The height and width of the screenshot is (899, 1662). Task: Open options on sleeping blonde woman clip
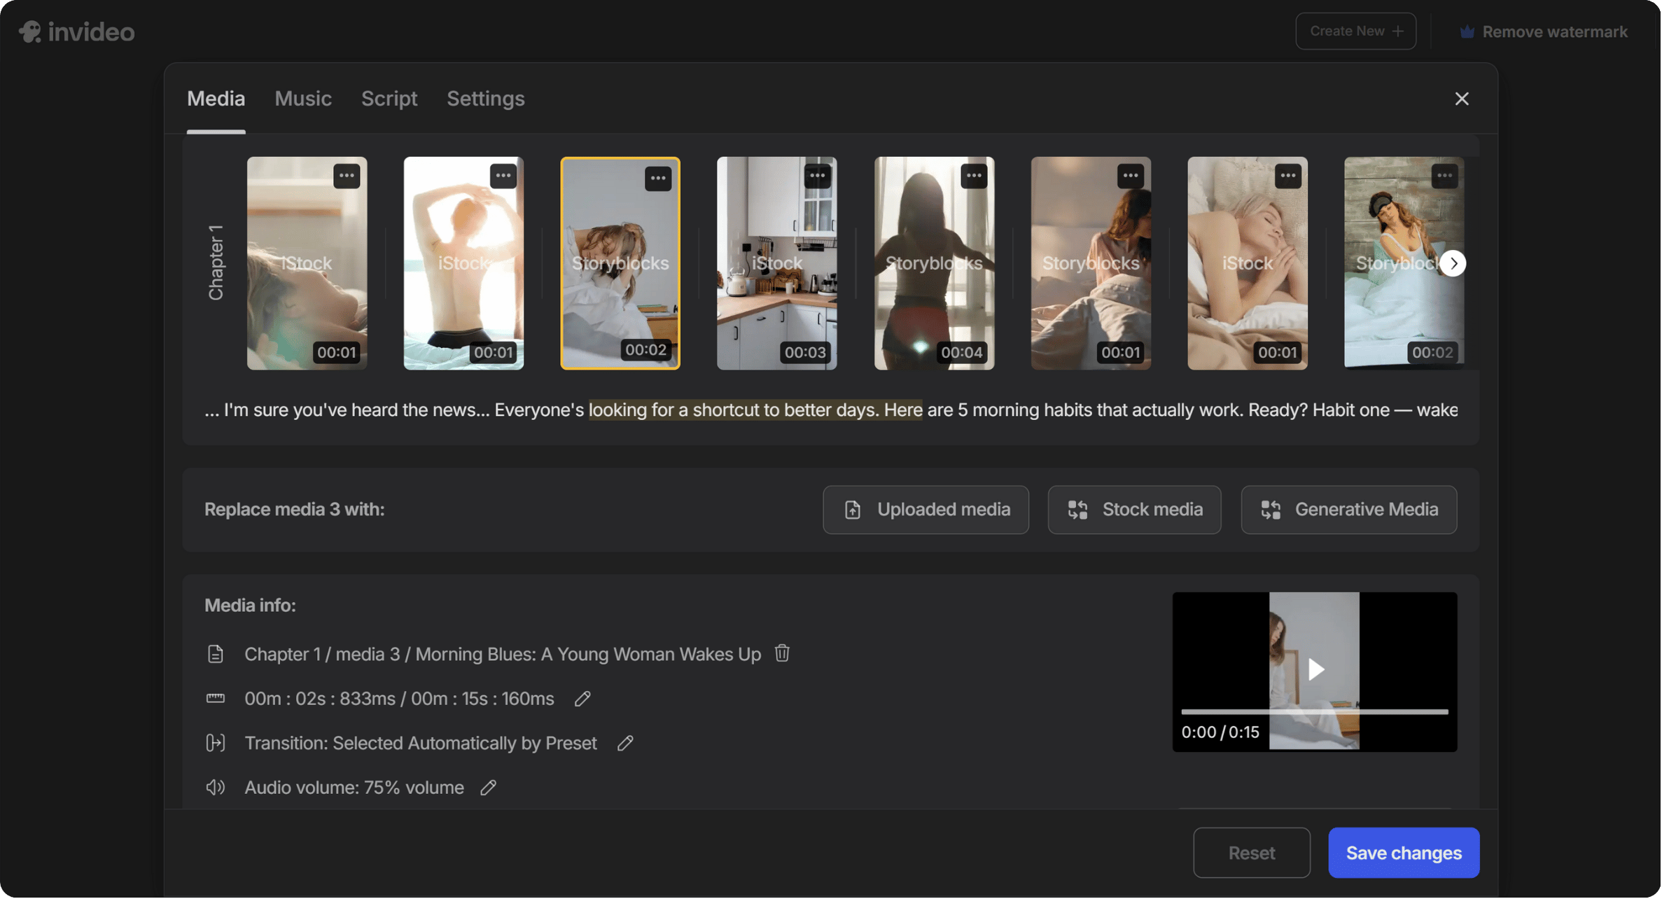[x=1287, y=176]
